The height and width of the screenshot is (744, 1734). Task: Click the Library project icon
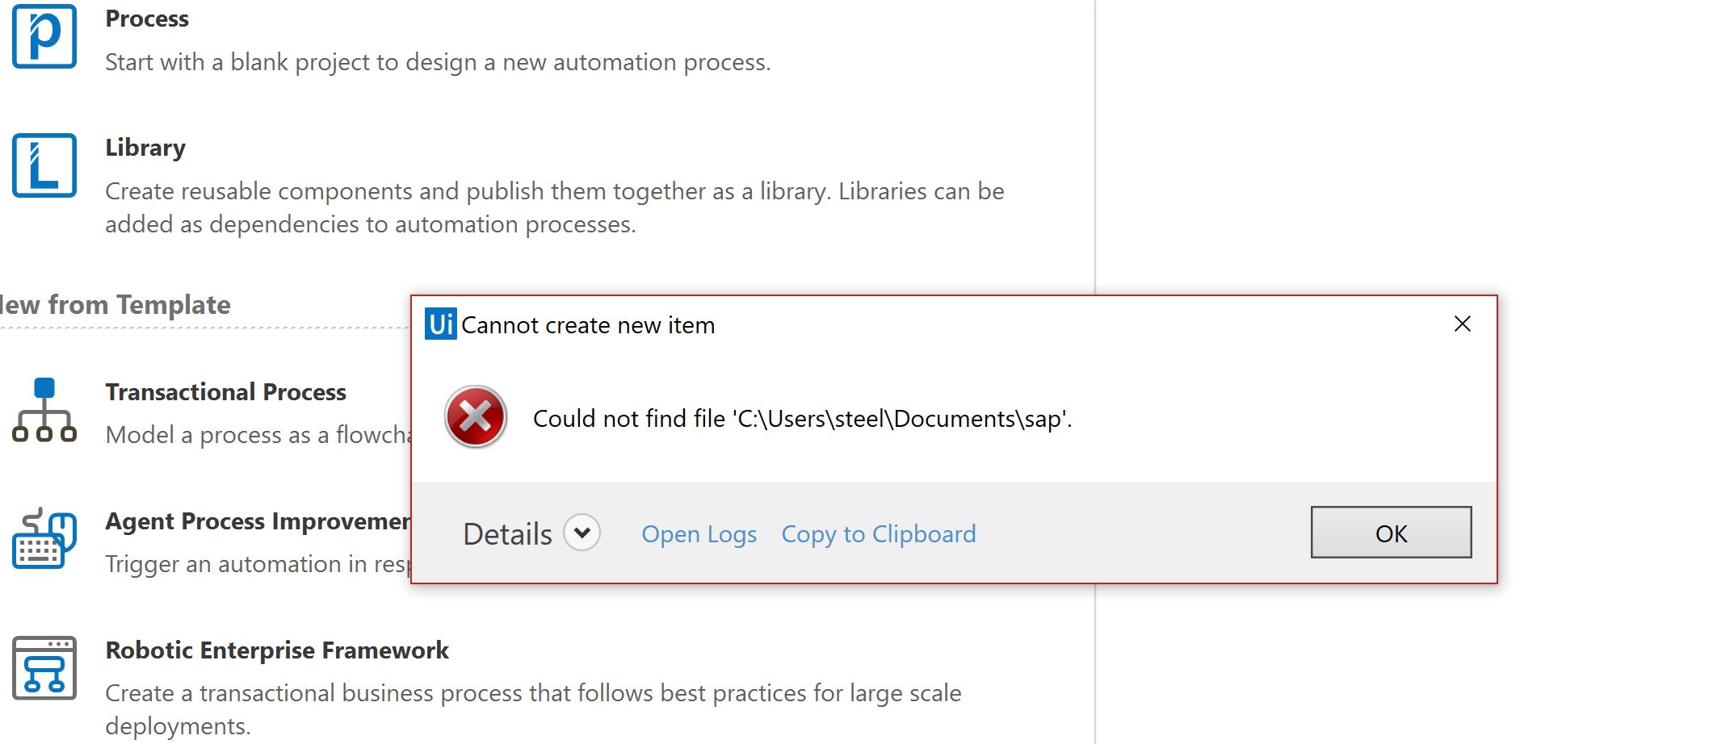pyautogui.click(x=44, y=165)
